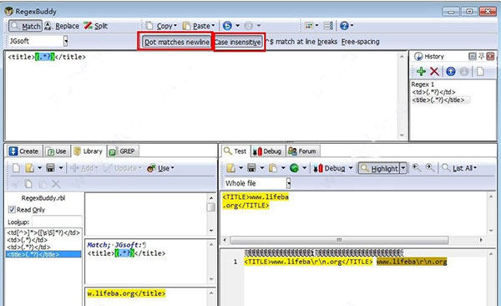The image size is (501, 306).
Task: Expand the Highlight button dropdown arrow
Action: 403,168
